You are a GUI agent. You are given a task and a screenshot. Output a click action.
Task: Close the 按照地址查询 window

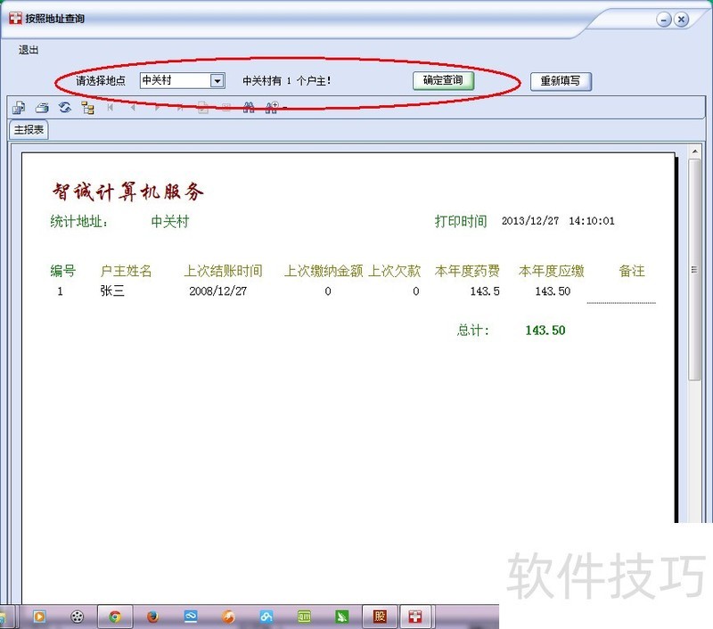[681, 19]
